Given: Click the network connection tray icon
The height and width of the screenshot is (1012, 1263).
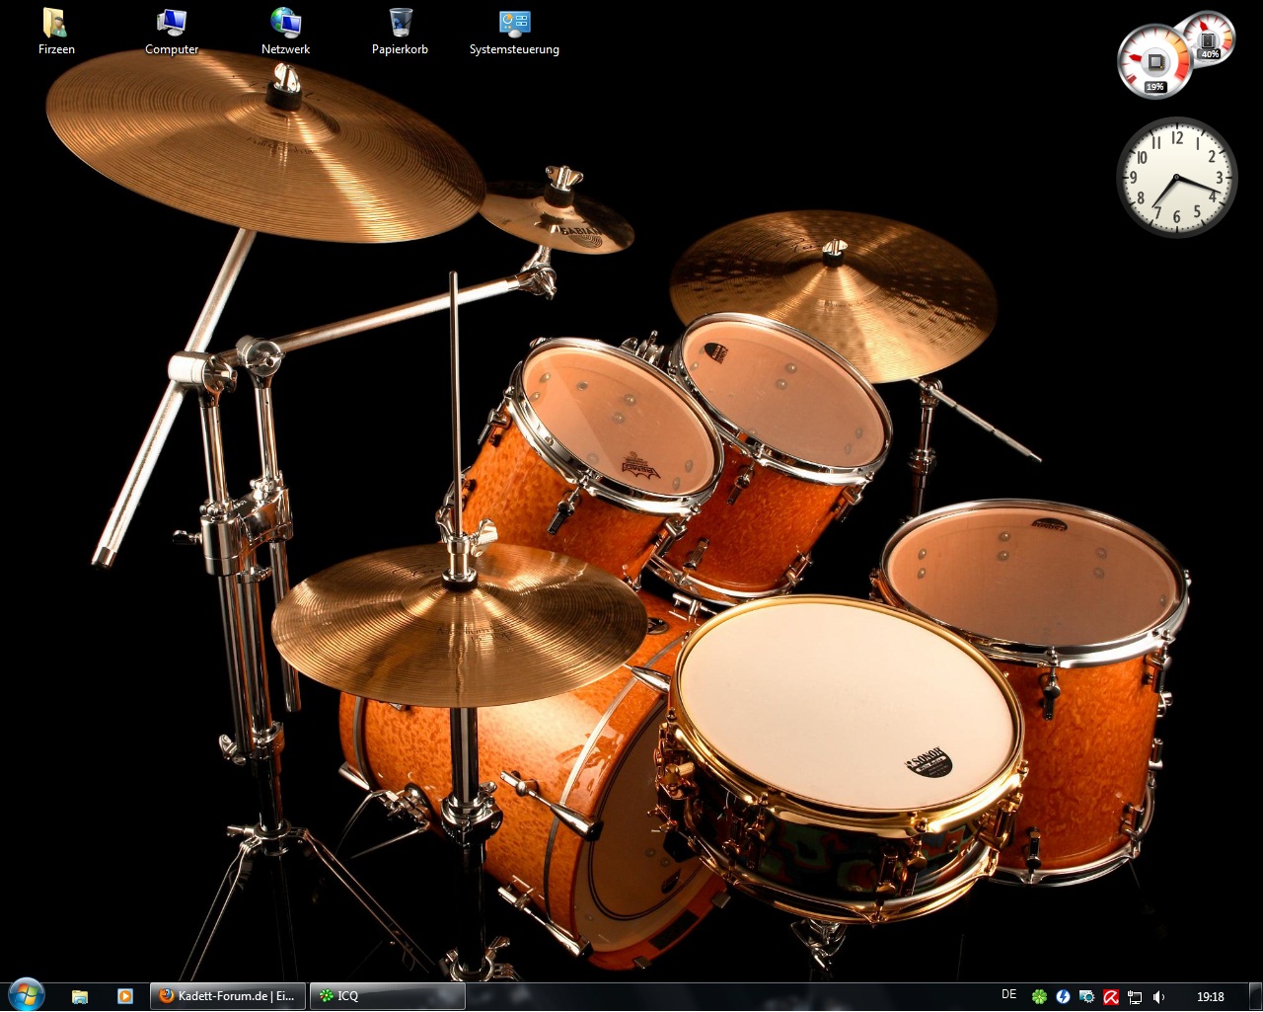Looking at the screenshot, I should [1135, 997].
